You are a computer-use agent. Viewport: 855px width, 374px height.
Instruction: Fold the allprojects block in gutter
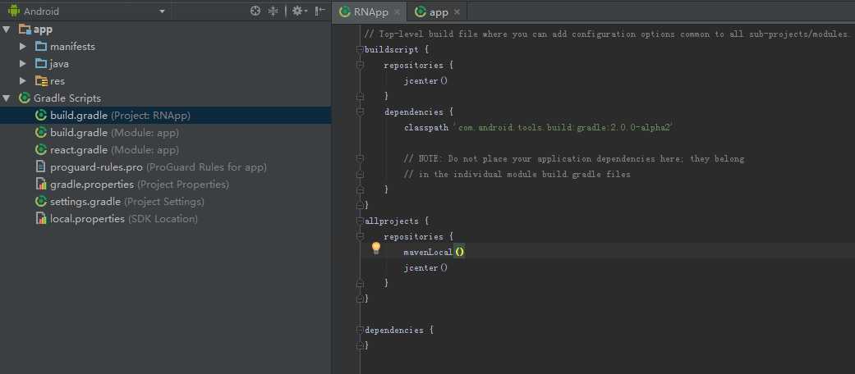point(360,221)
